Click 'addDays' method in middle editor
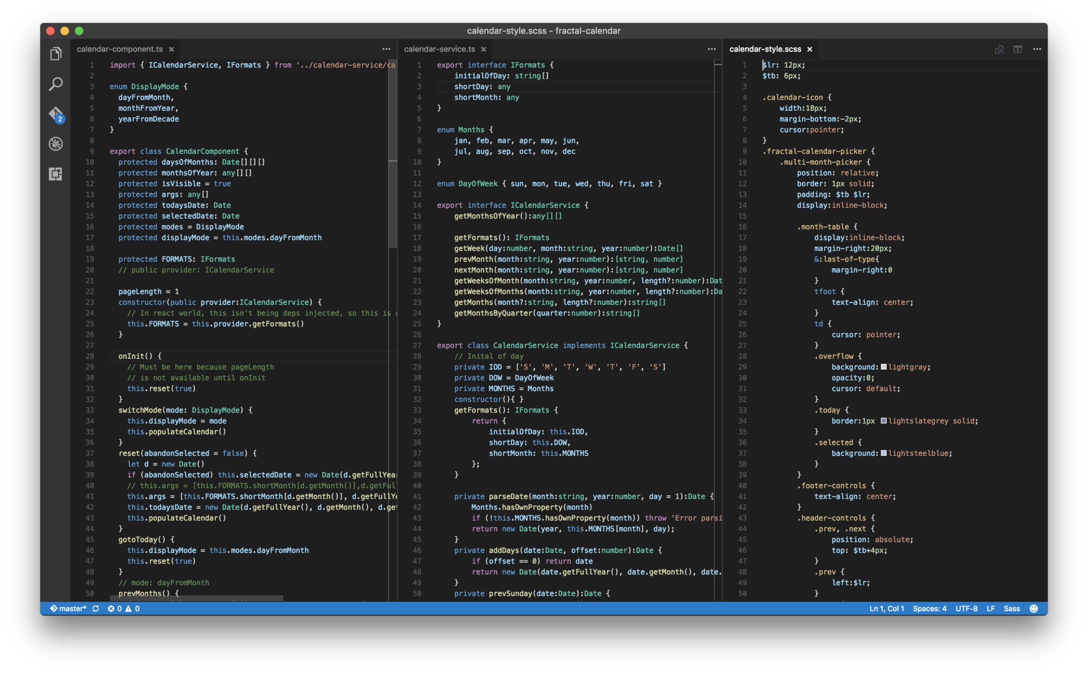 tap(503, 550)
